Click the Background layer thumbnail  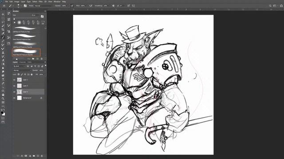click(20, 98)
